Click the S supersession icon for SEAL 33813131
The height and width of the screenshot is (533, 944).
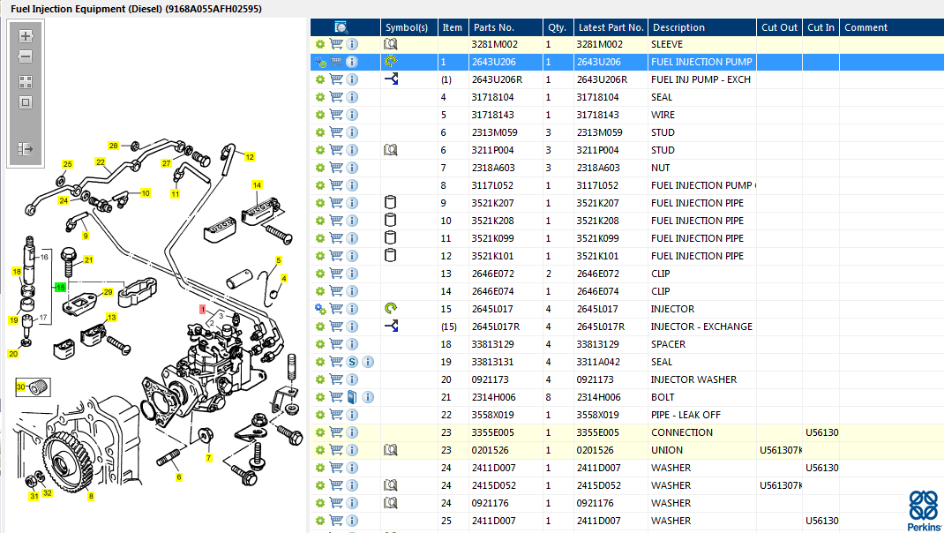coord(352,362)
